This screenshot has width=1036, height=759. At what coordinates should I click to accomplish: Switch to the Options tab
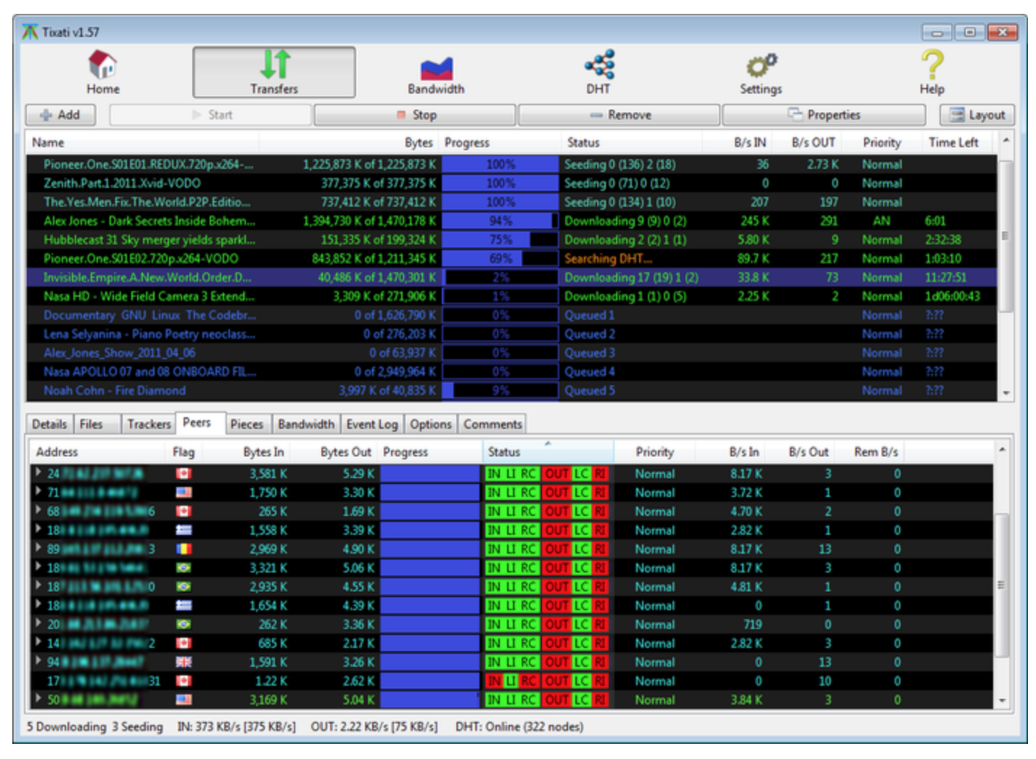(x=431, y=424)
